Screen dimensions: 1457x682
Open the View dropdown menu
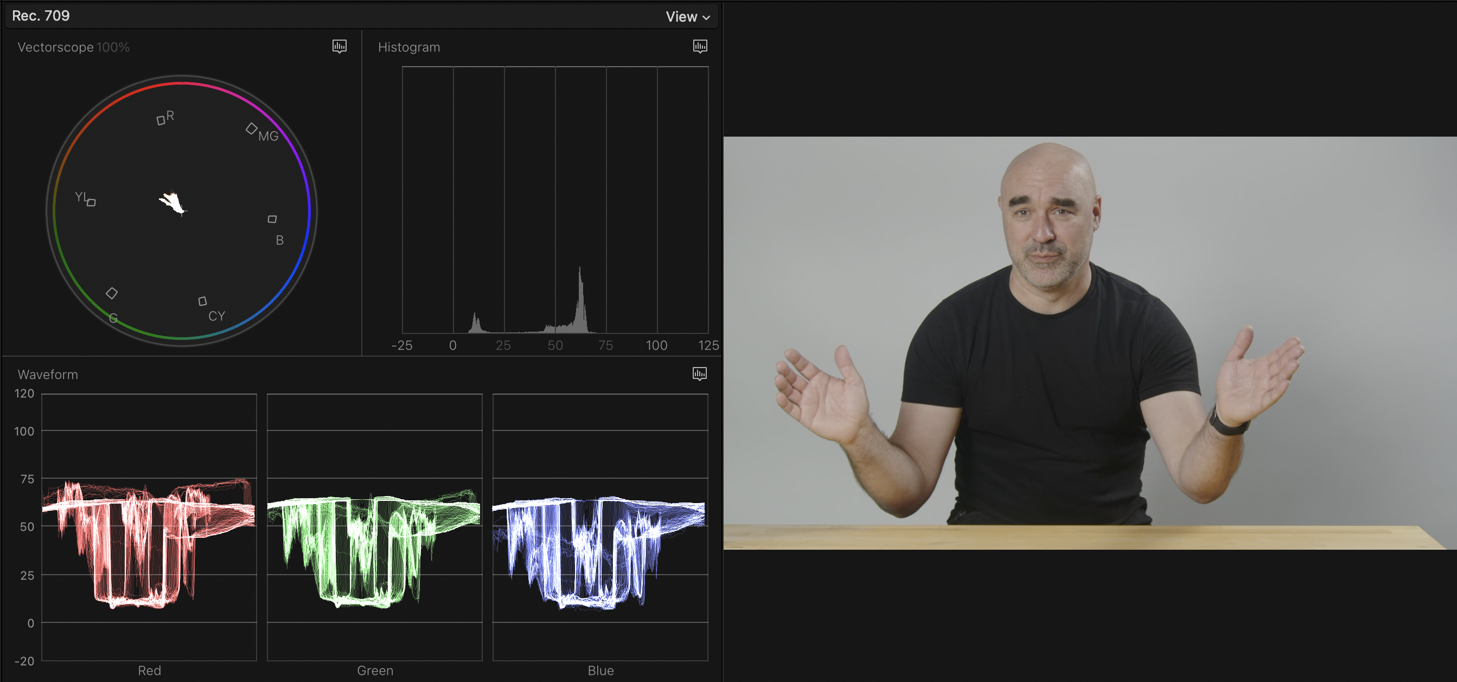687,17
